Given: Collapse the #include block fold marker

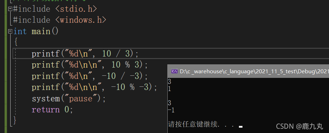Looking at the screenshot, I should 10,9.
